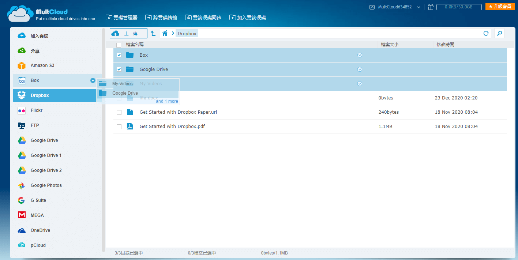Open the Box drive dropdown arrow

click(93, 80)
